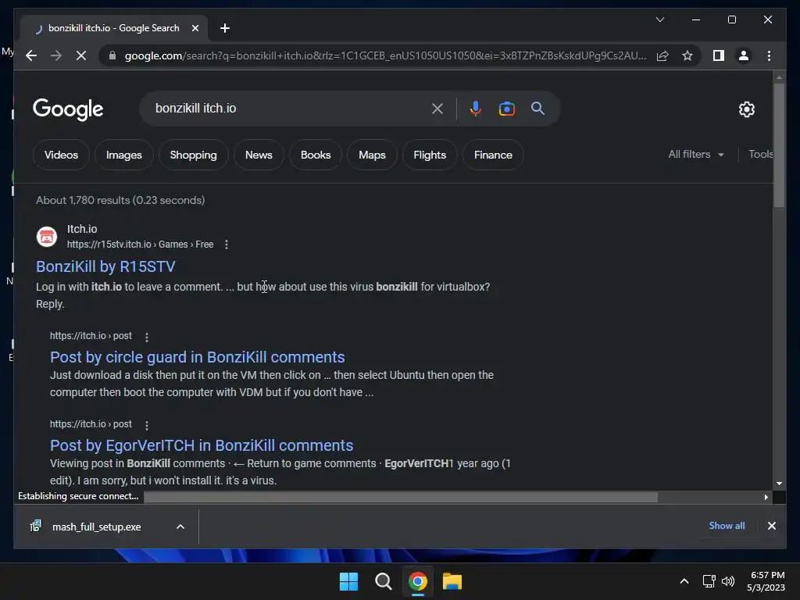Go to Google homepage logo
Viewport: 800px width, 600px height.
(x=68, y=109)
